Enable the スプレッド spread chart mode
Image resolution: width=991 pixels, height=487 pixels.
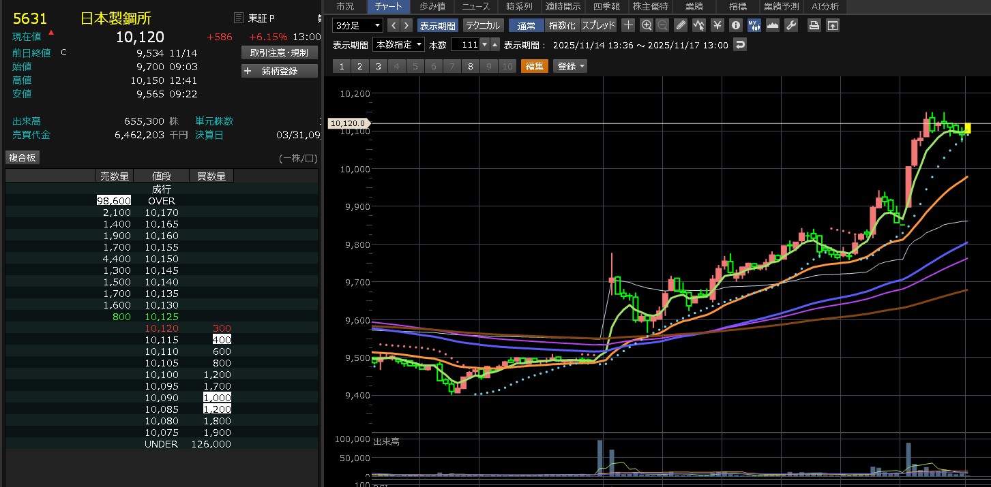coord(598,25)
